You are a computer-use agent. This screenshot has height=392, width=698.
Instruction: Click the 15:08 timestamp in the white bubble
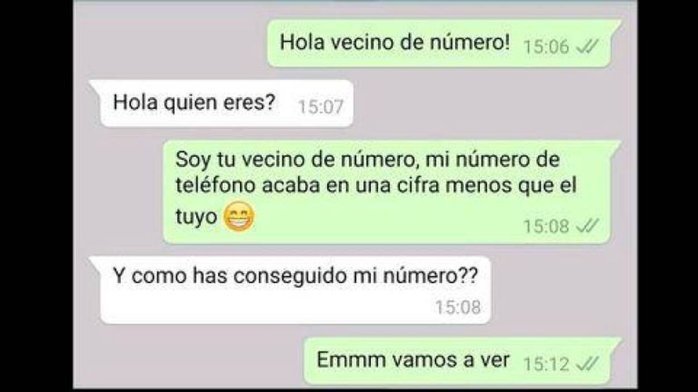(458, 307)
